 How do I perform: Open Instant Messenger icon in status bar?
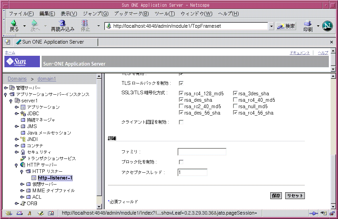point(29,213)
